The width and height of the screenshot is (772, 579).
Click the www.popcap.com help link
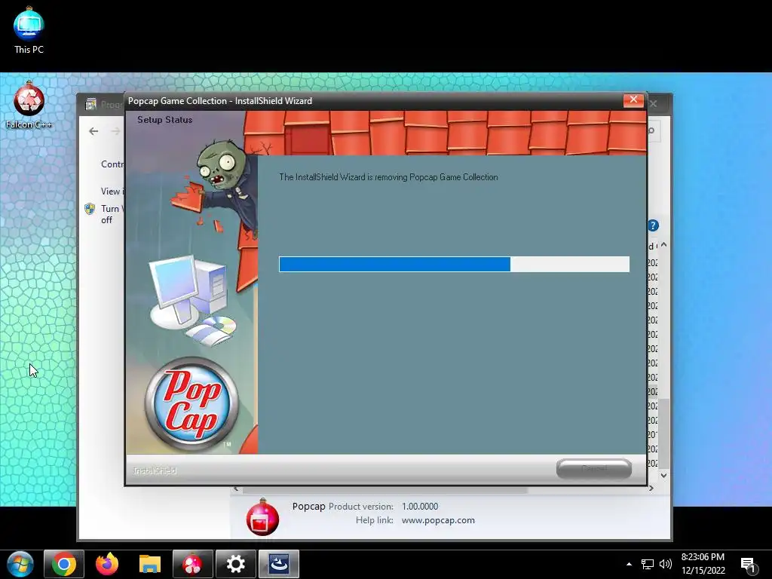[x=438, y=520]
